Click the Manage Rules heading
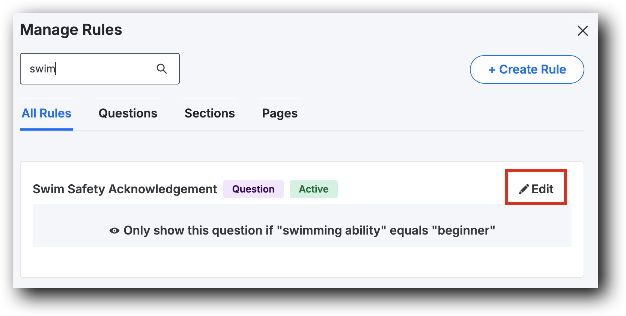The width and height of the screenshot is (626, 316). 71,30
